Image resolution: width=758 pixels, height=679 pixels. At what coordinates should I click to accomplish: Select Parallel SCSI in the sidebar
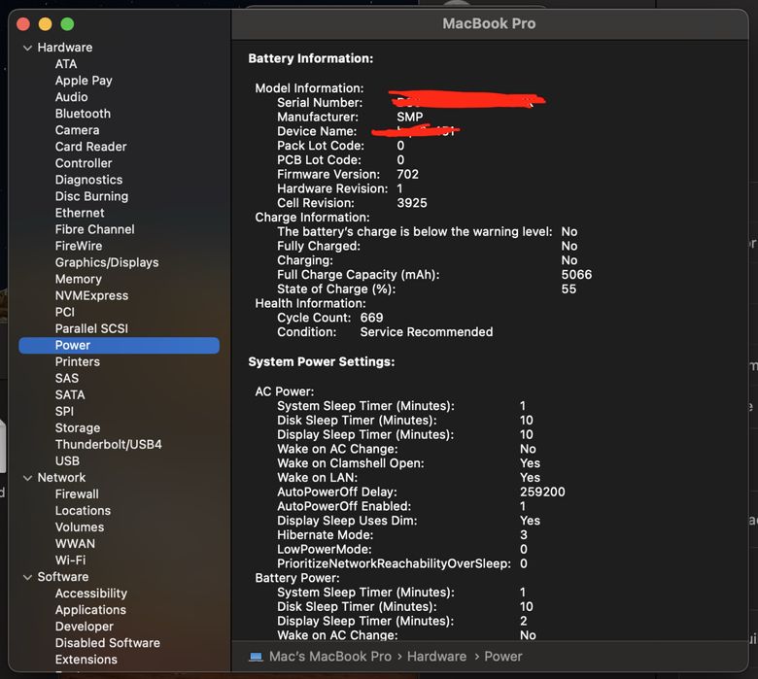click(x=92, y=328)
